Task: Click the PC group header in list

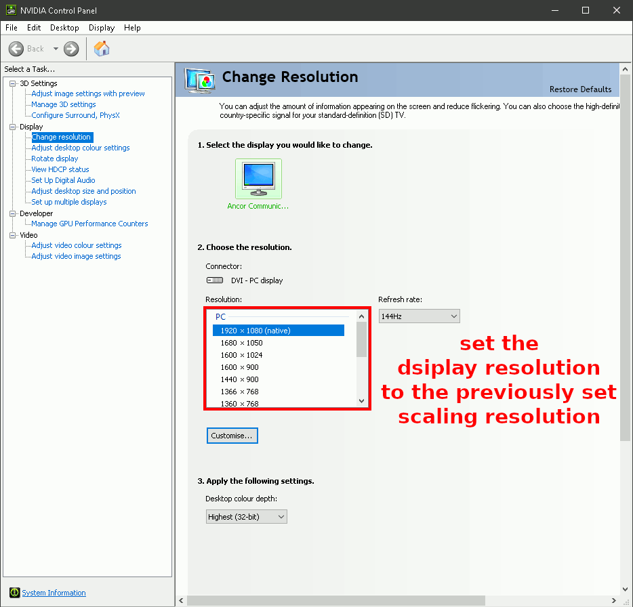Action: (x=220, y=317)
